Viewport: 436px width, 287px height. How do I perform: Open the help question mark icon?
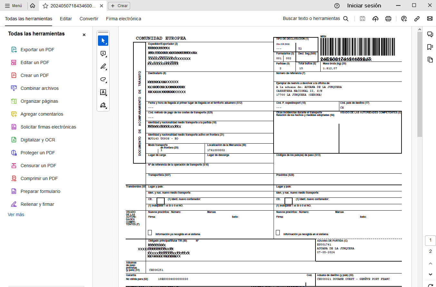point(337,5)
